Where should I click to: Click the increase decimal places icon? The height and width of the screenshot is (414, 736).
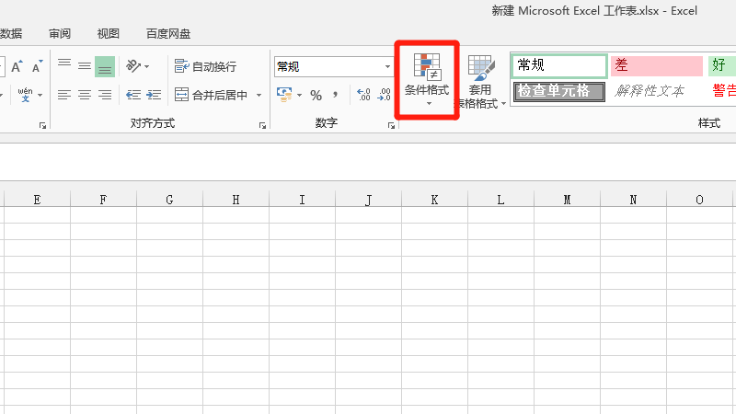[x=363, y=95]
